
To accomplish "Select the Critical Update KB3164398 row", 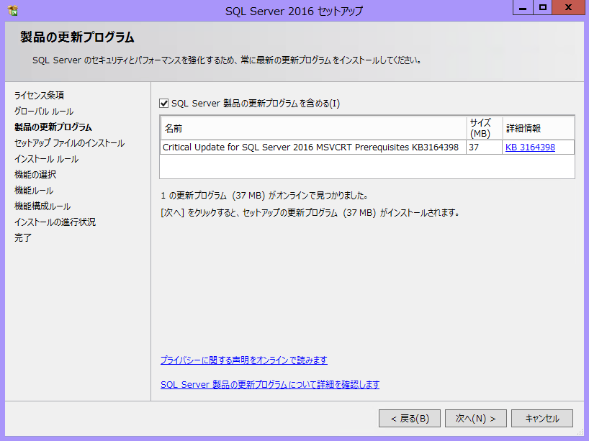I will tap(310, 147).
